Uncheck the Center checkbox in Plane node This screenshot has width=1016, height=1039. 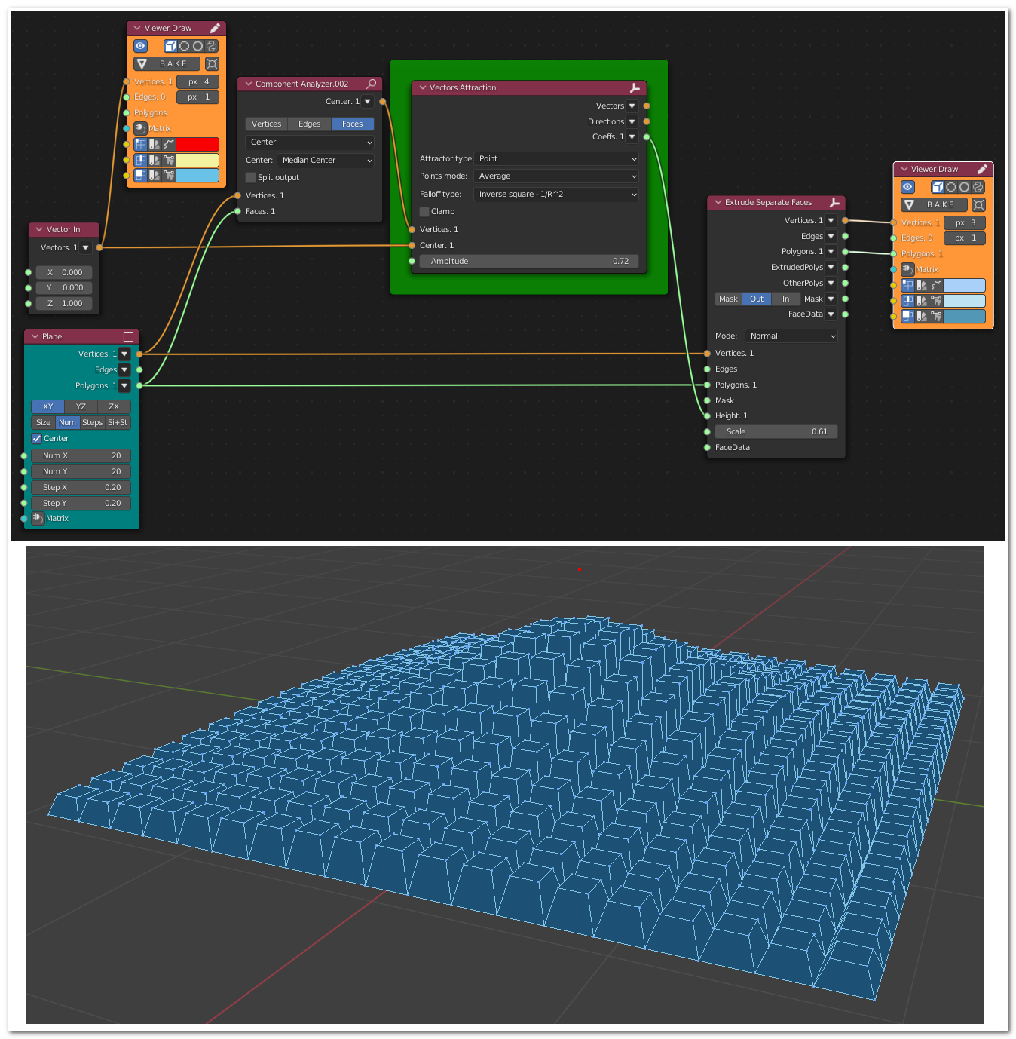point(37,438)
